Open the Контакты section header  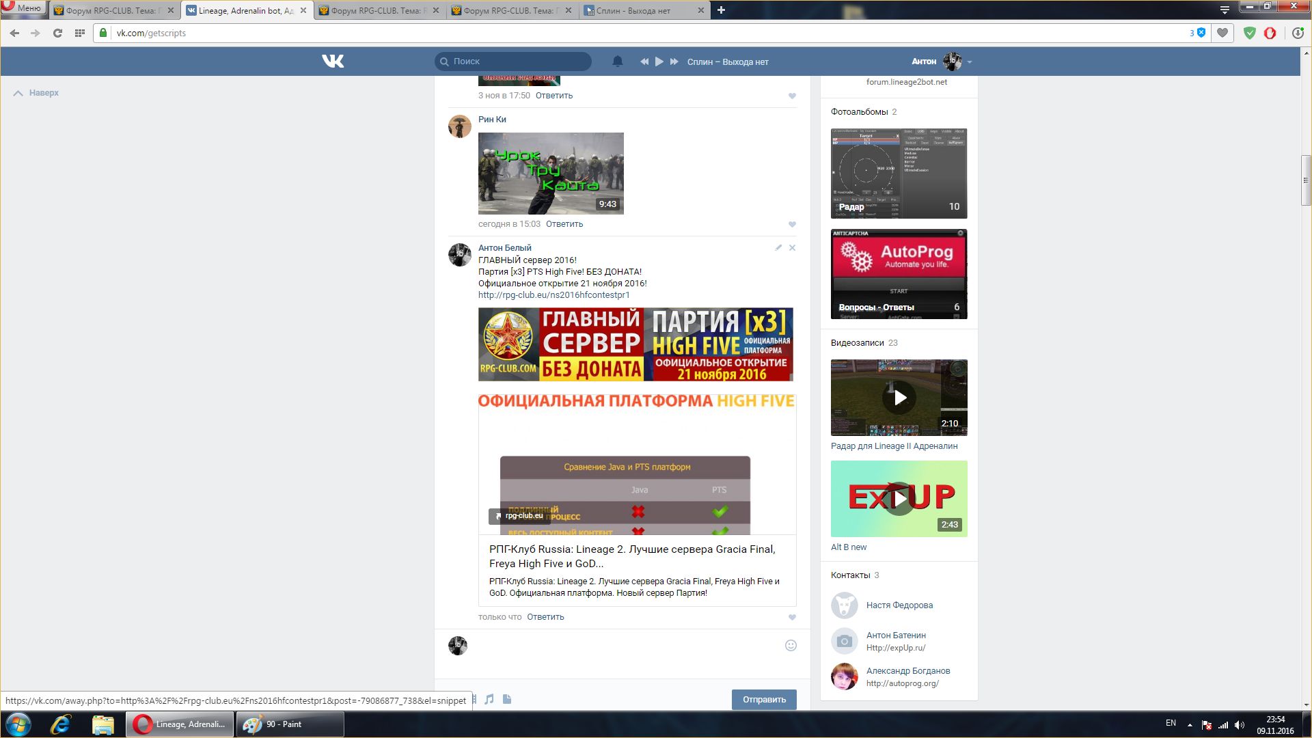click(x=850, y=575)
